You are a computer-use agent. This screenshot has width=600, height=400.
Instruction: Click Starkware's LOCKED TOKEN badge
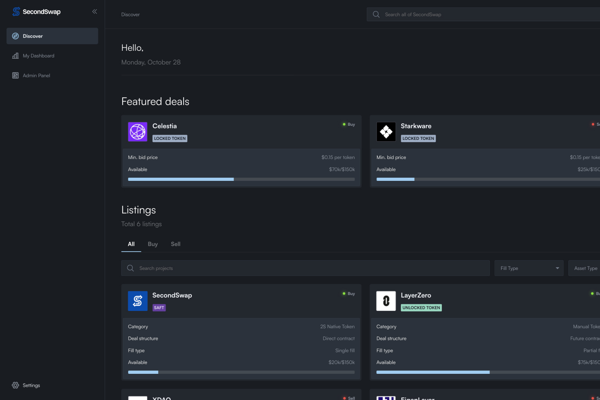click(418, 138)
